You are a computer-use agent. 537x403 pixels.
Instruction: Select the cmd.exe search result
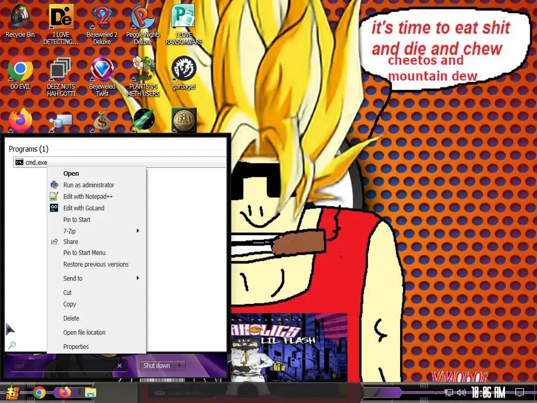click(119, 162)
